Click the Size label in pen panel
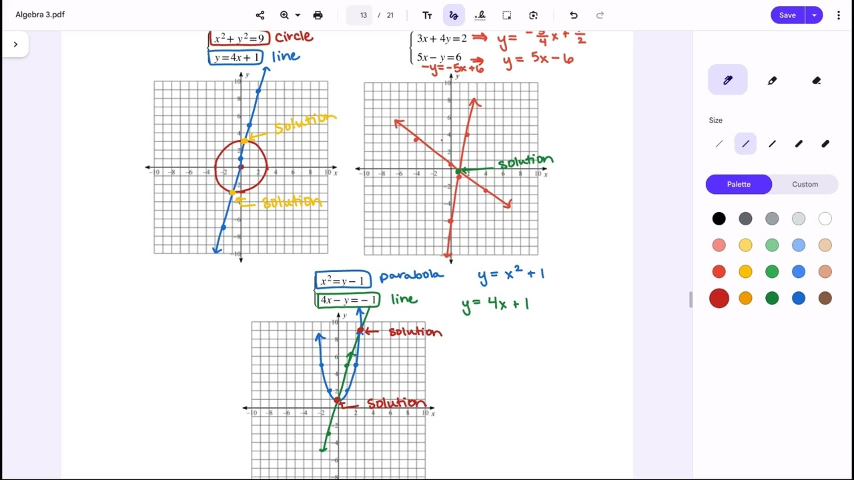854x480 pixels. tap(715, 120)
